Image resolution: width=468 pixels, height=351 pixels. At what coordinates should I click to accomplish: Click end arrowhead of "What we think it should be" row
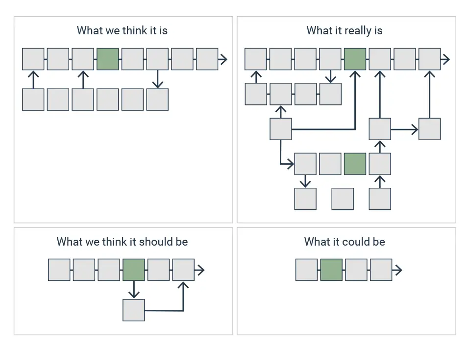click(200, 270)
